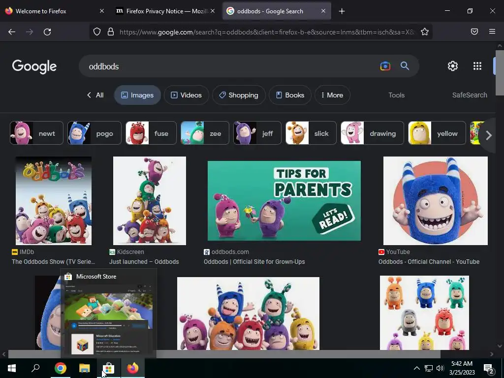Switch to Firefox from the taskbar
Viewport: 504px width, 378px height.
(x=133, y=368)
